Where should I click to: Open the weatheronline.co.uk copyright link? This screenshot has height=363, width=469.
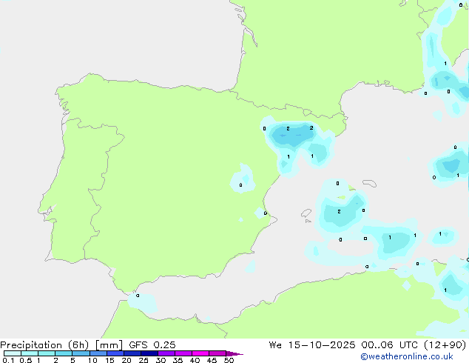pos(407,356)
